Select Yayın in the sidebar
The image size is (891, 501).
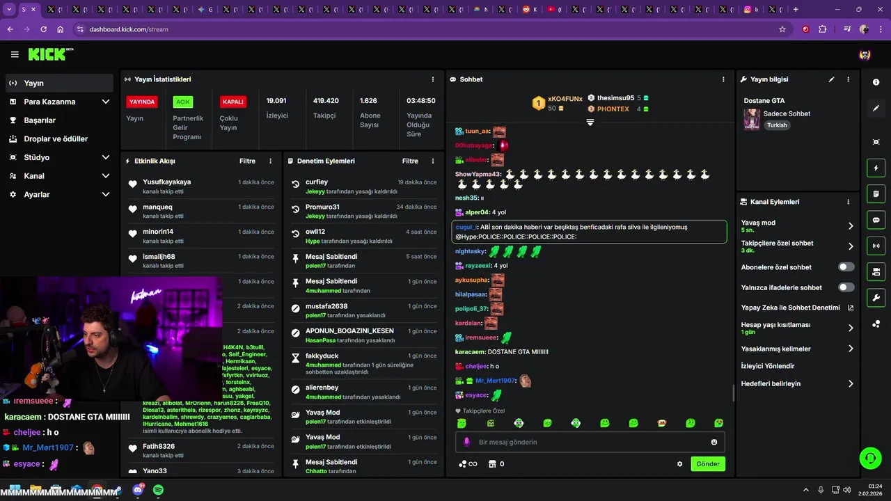pos(59,83)
